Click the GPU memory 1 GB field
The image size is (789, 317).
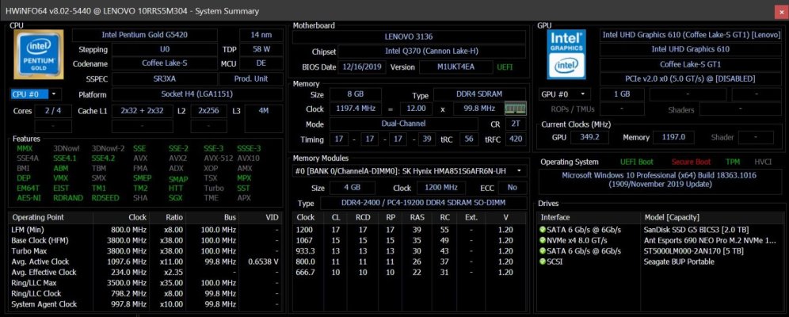[622, 94]
